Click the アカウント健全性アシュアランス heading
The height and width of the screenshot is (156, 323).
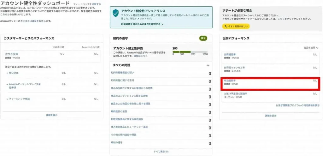click(144, 11)
